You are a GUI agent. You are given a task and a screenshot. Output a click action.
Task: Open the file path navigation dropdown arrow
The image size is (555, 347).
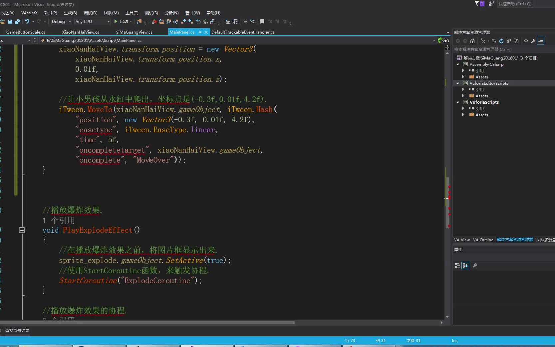(x=434, y=41)
